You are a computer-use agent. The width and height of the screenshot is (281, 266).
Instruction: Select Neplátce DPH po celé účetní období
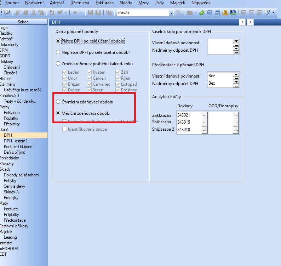tap(58, 52)
